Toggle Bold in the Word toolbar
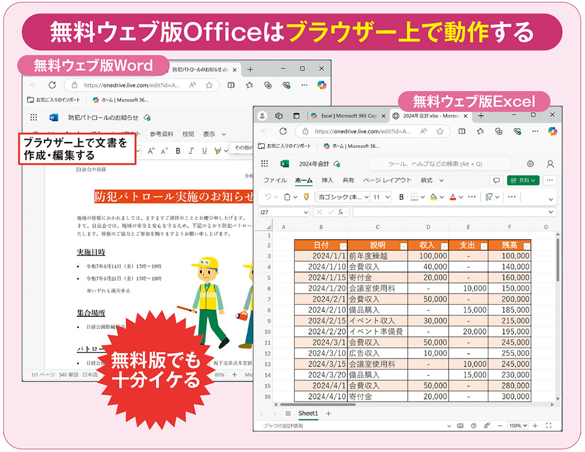 point(178,151)
